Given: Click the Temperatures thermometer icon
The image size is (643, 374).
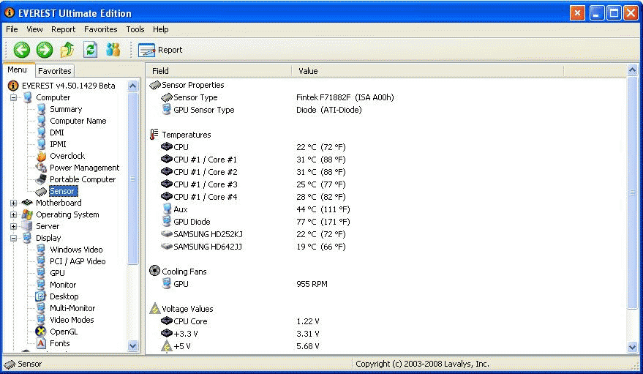Looking at the screenshot, I should pyautogui.click(x=154, y=135).
